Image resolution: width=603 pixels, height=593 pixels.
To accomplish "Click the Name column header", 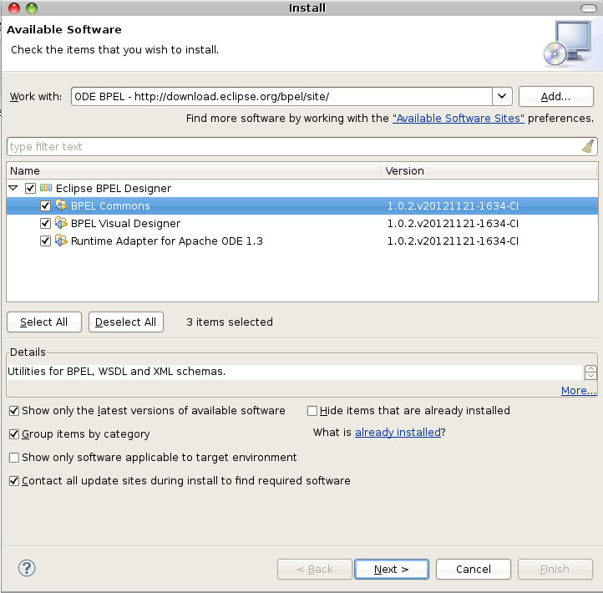I will pos(194,170).
